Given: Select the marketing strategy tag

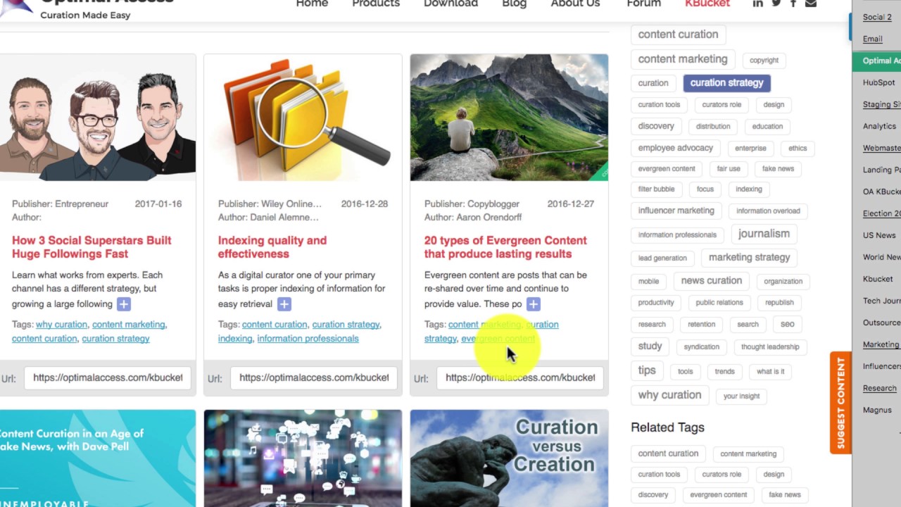Looking at the screenshot, I should 749,258.
